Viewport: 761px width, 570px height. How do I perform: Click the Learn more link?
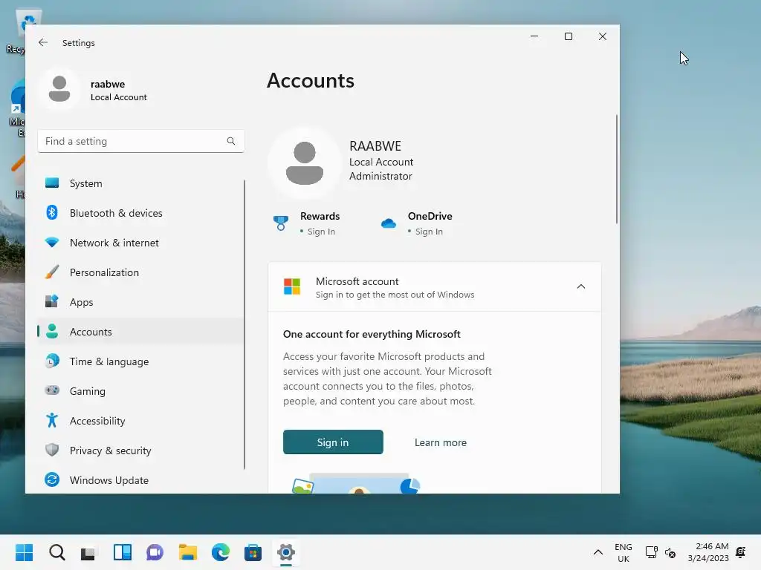click(440, 442)
